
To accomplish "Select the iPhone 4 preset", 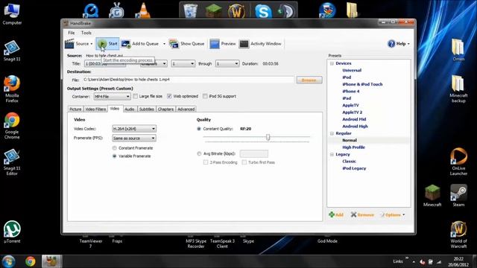I will (351, 91).
